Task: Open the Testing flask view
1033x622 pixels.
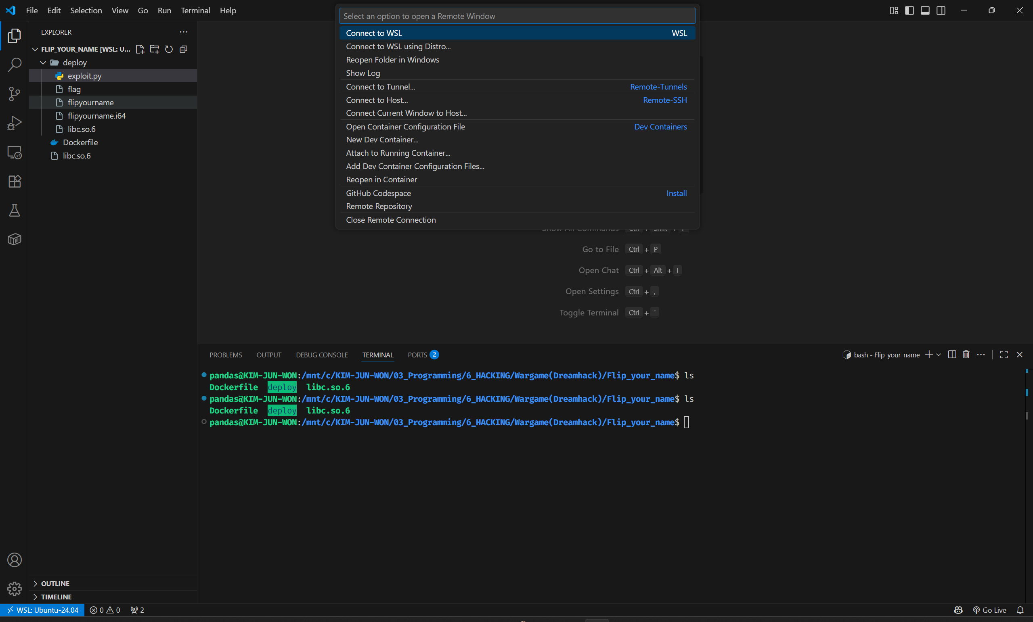Action: tap(14, 210)
